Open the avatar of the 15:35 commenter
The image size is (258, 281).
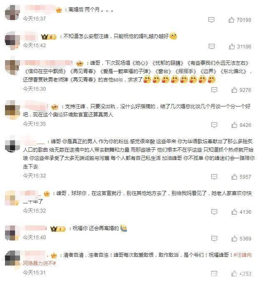13,110
